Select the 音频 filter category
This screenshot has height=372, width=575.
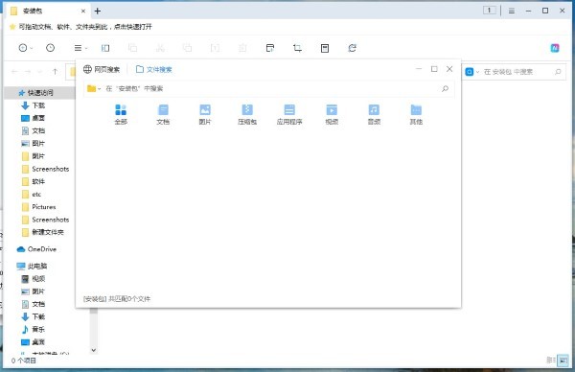pyautogui.click(x=374, y=114)
